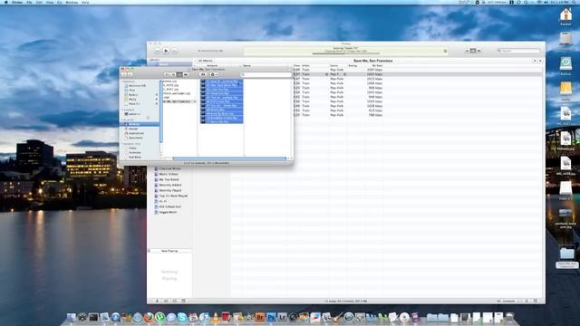
Task: Click the Next track button in iTunes
Action: [175, 51]
